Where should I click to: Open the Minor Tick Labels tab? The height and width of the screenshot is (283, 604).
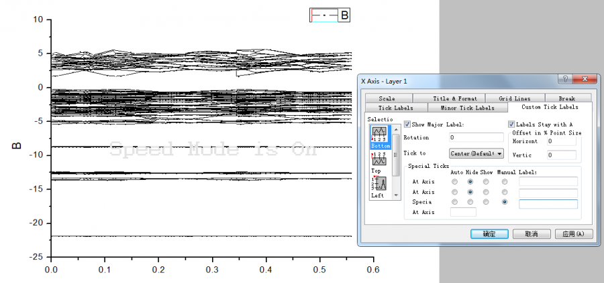(467, 107)
